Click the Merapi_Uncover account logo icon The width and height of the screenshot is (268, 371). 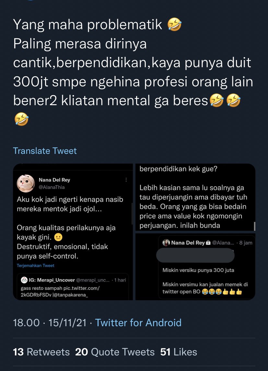click(24, 280)
